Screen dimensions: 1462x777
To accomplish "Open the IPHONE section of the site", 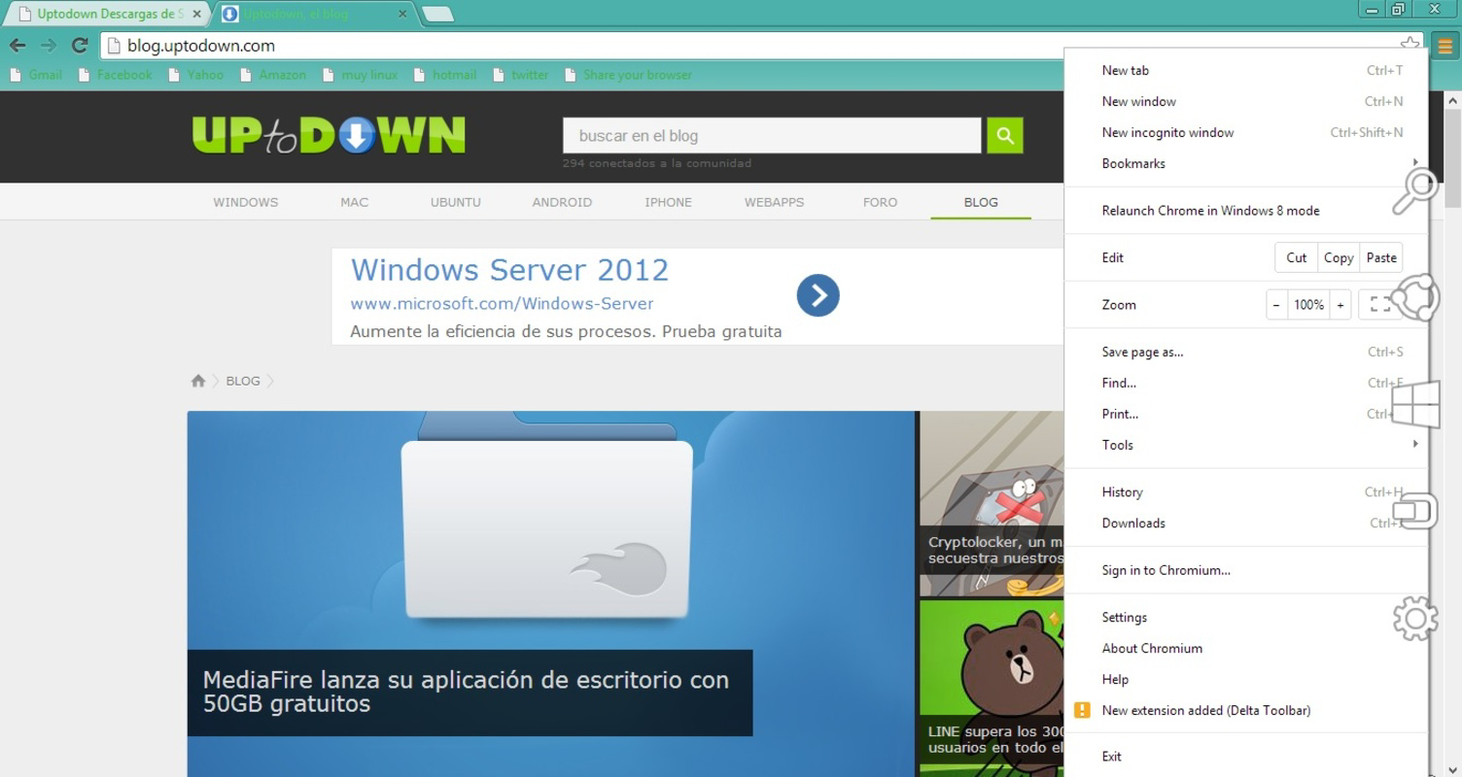I will point(669,202).
